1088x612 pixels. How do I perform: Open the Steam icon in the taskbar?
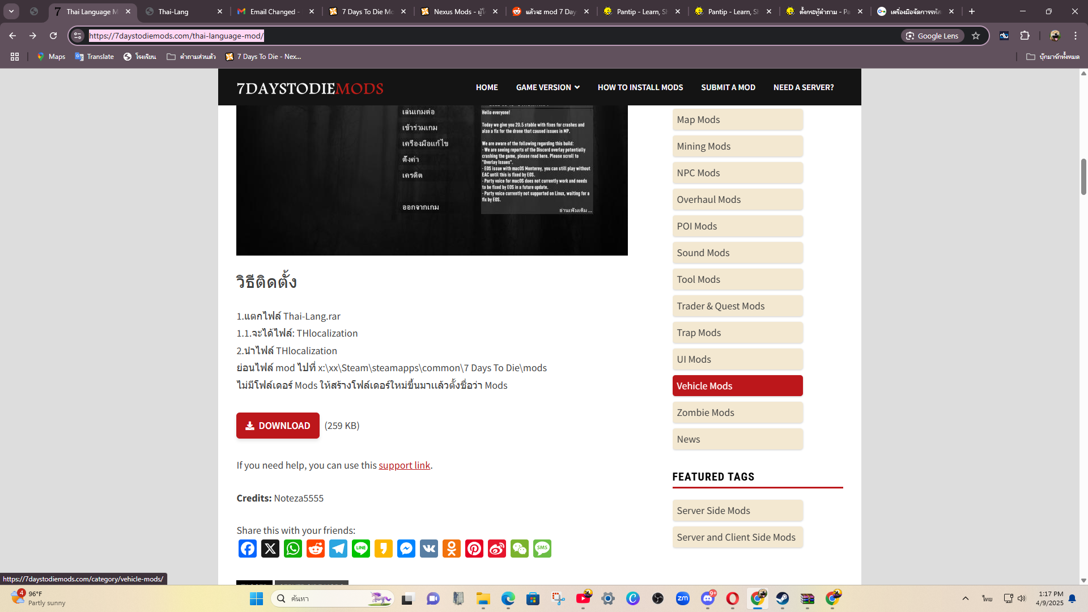tap(783, 598)
